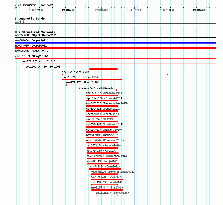Image resolution: width=223 pixels, height=205 pixels.
Task: Open nsv3954423 (Wenger2019) label
Action: pyautogui.click(x=103, y=109)
